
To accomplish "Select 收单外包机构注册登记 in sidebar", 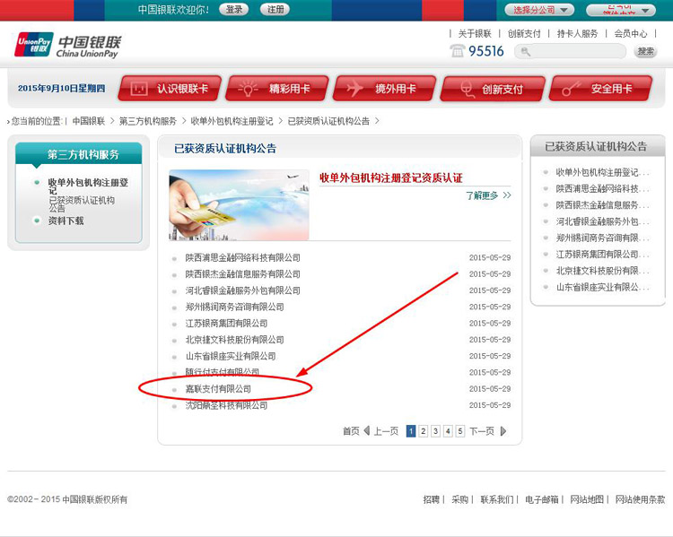I will [x=88, y=186].
